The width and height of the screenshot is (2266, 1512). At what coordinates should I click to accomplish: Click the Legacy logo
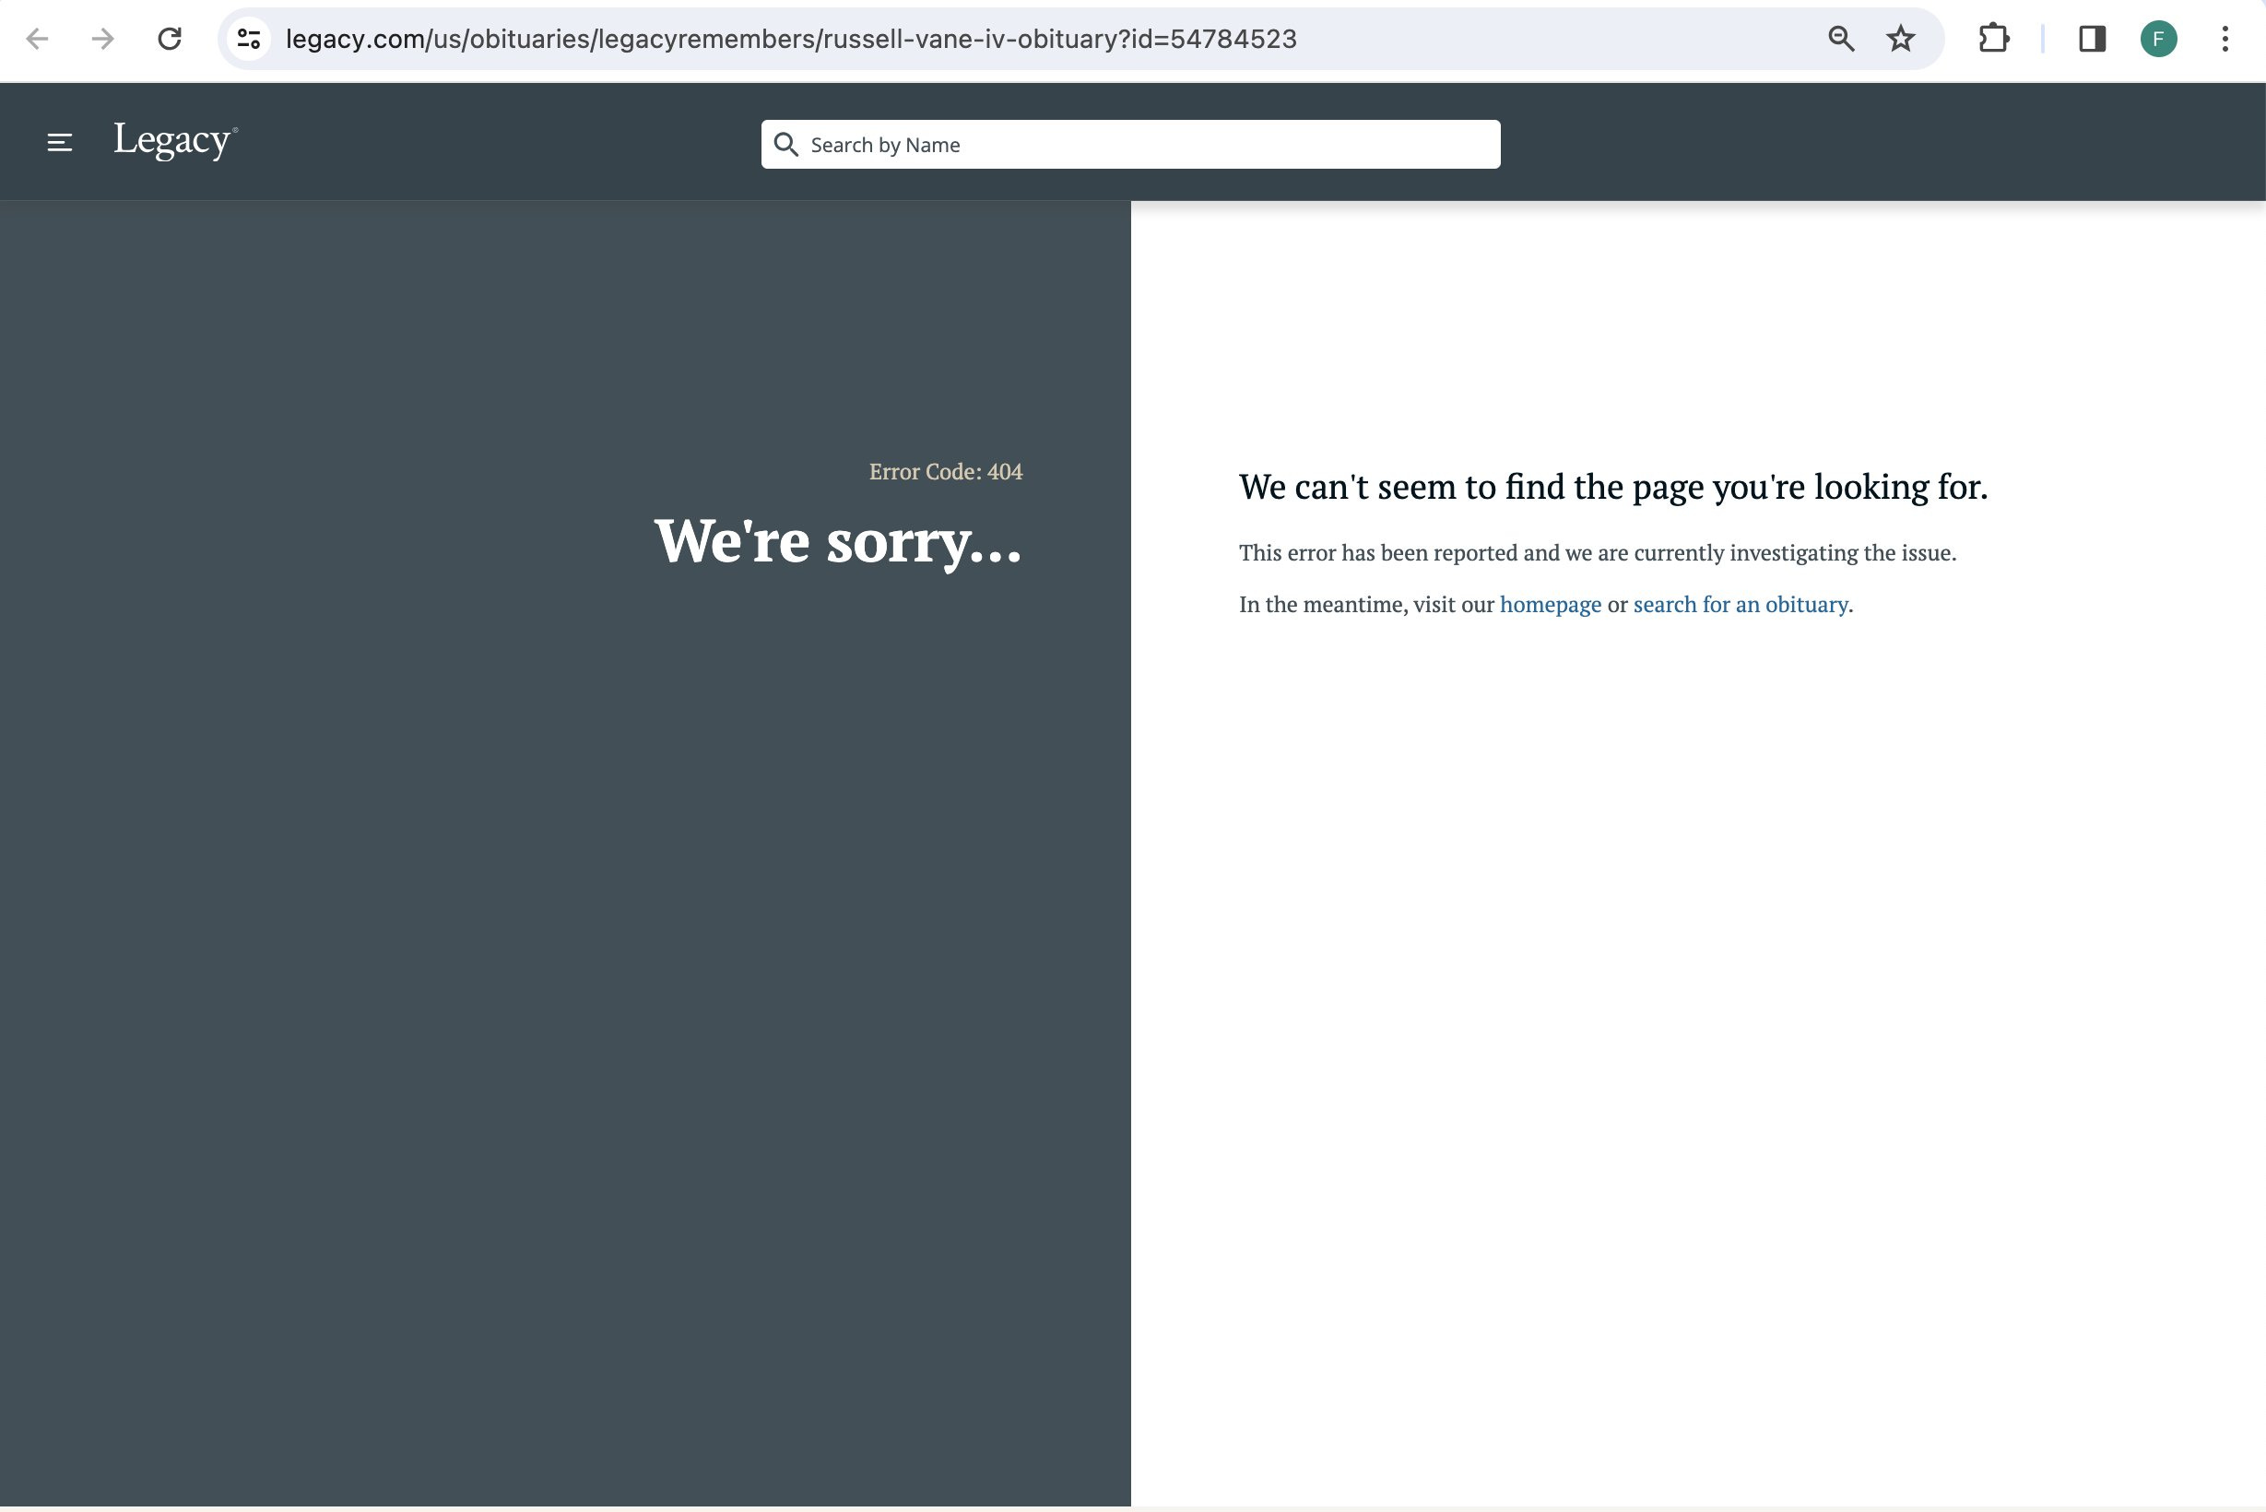(174, 141)
